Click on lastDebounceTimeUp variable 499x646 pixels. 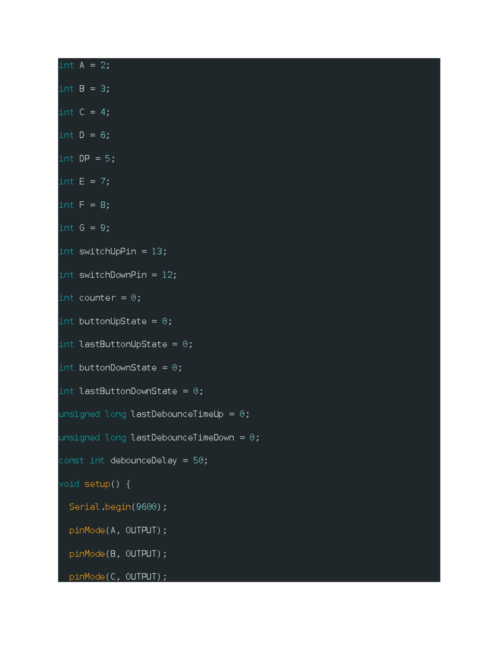point(177,414)
